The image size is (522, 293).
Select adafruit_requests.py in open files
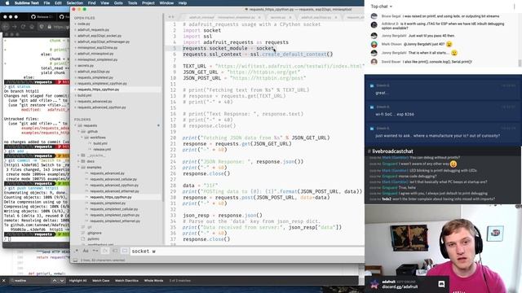point(93,30)
